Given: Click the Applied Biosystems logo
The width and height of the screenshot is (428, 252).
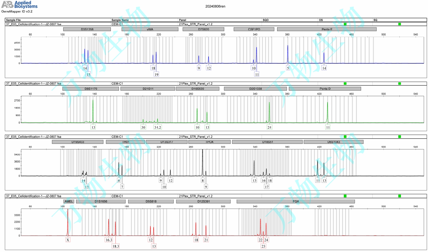Looking at the screenshot, I should click(19, 5).
